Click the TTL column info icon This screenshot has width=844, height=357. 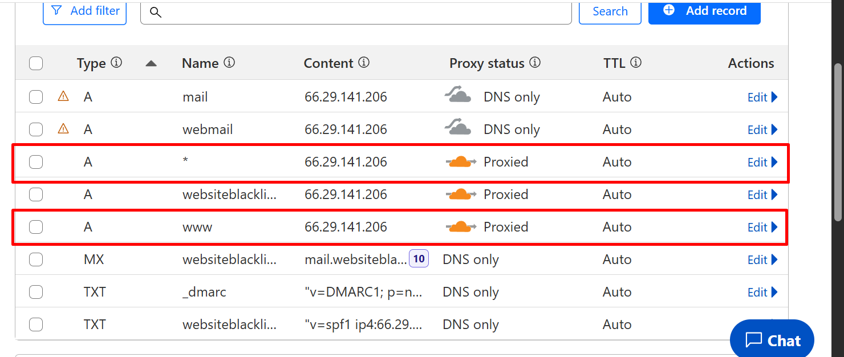pos(636,63)
